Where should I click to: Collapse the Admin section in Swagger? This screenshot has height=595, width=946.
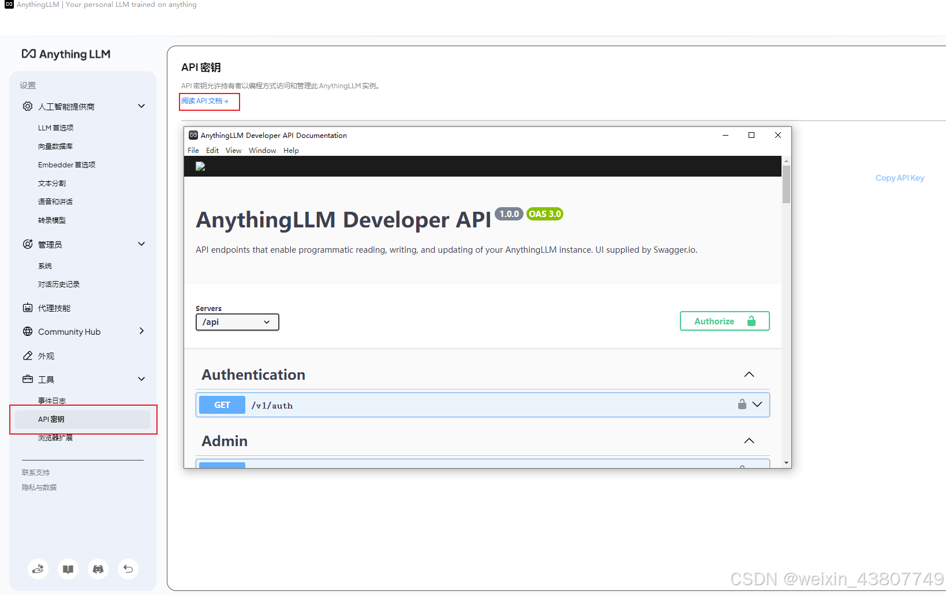click(x=749, y=441)
